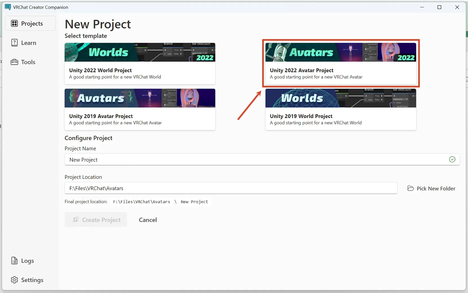468x293 pixels.
Task: Click the folder icon beside Pick New Folder
Action: [x=411, y=188]
